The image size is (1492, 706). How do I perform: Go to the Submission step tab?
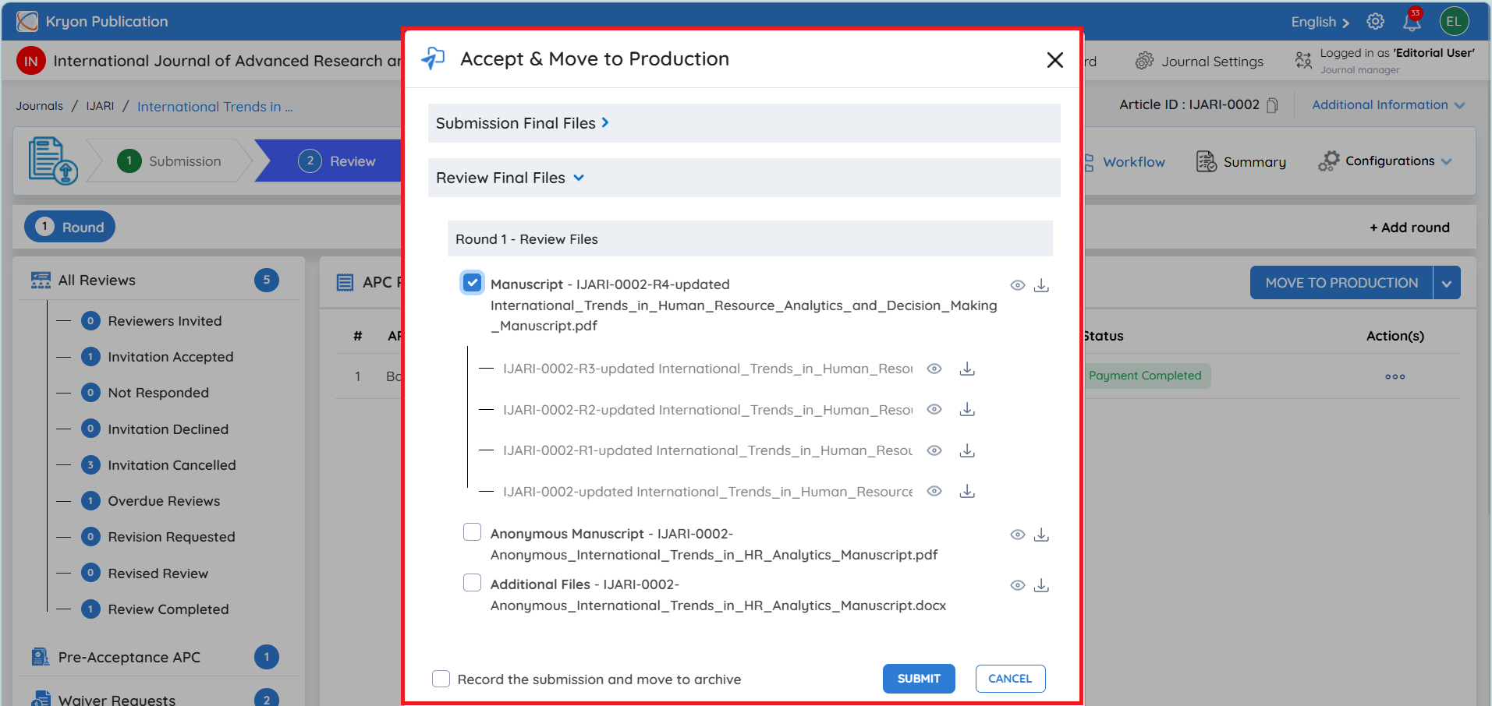[x=170, y=161]
